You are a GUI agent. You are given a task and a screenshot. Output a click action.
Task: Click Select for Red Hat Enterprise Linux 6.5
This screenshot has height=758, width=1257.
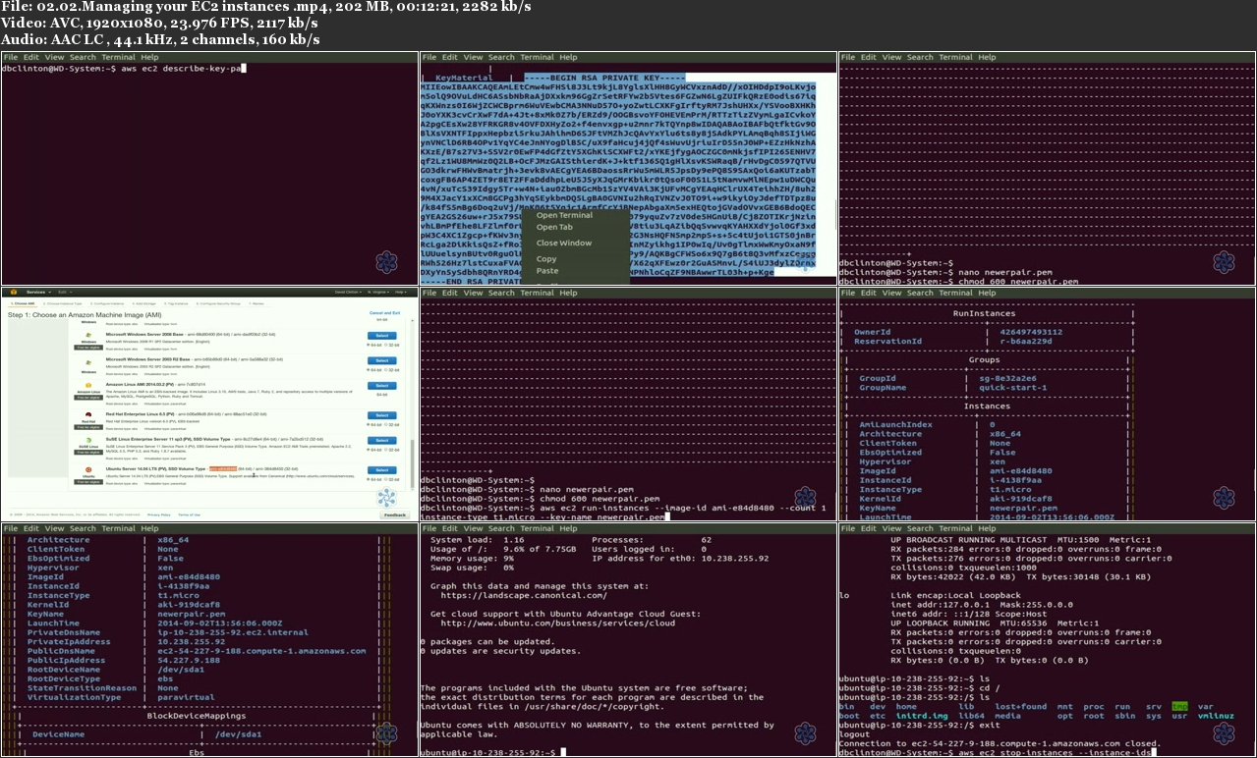[x=382, y=415]
